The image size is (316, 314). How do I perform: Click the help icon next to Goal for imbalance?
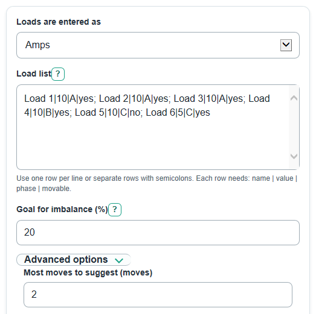click(x=115, y=210)
